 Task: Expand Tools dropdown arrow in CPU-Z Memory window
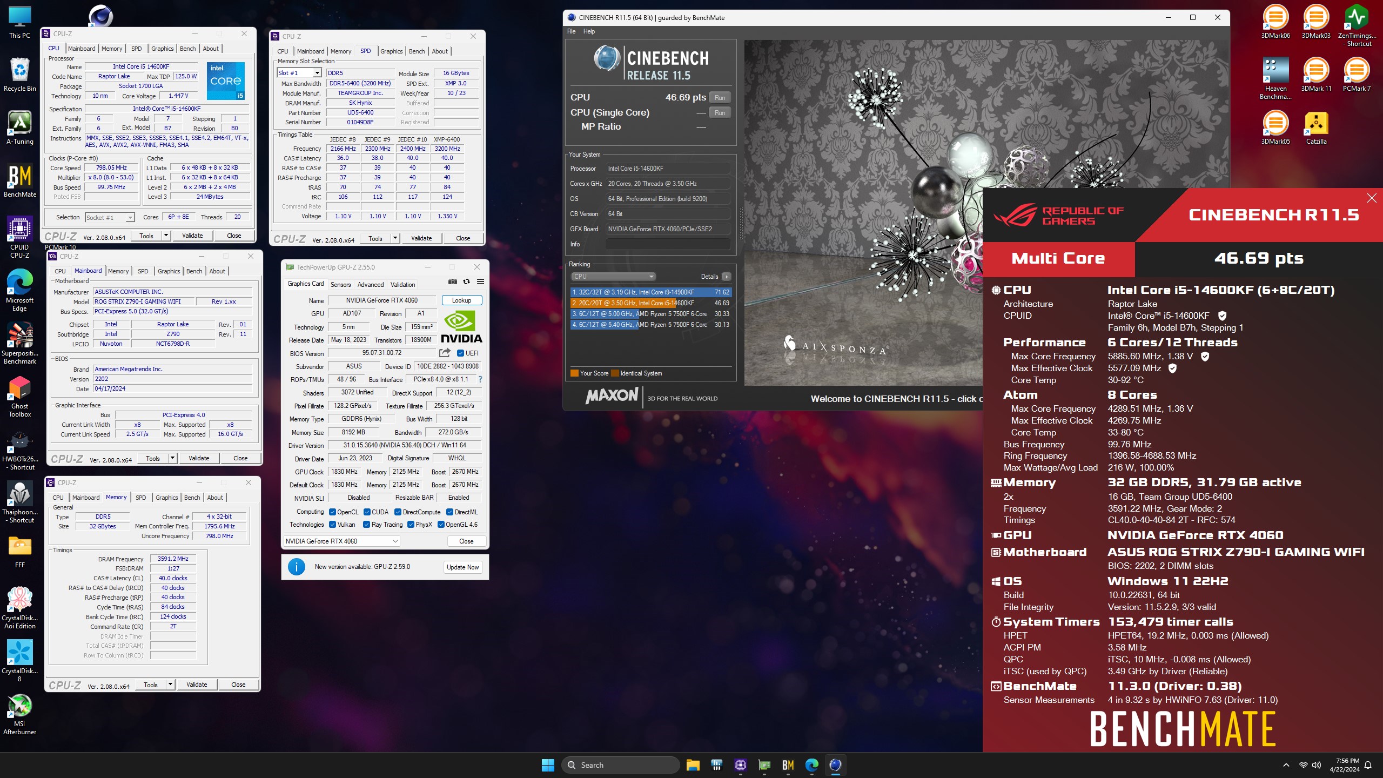click(x=171, y=685)
